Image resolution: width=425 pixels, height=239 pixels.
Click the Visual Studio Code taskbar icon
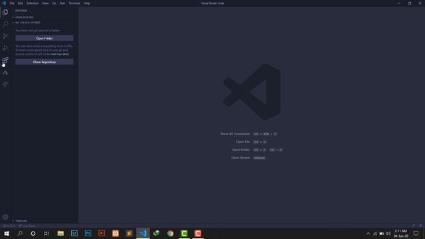(143, 233)
